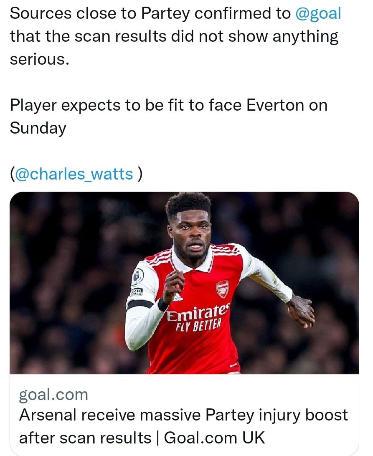Click the black armband on the sleeve
373x456 pixels.
coord(140,304)
